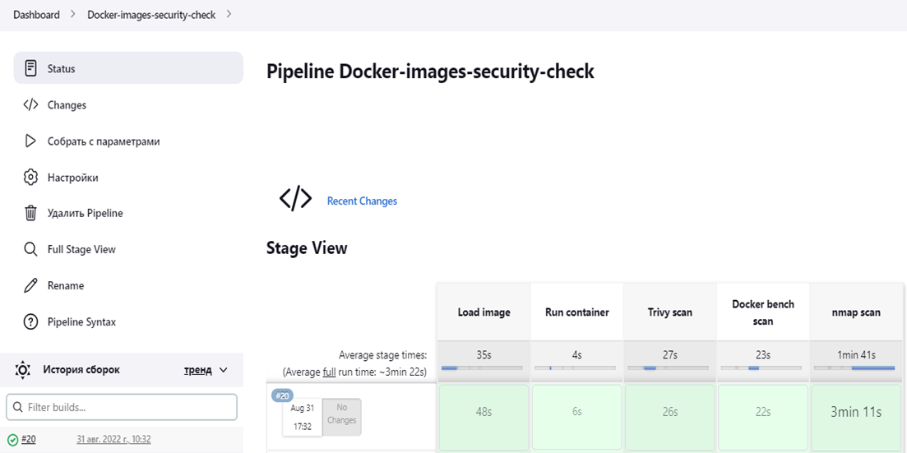Click the Run container column header
This screenshot has width=907, height=453.
[576, 312]
